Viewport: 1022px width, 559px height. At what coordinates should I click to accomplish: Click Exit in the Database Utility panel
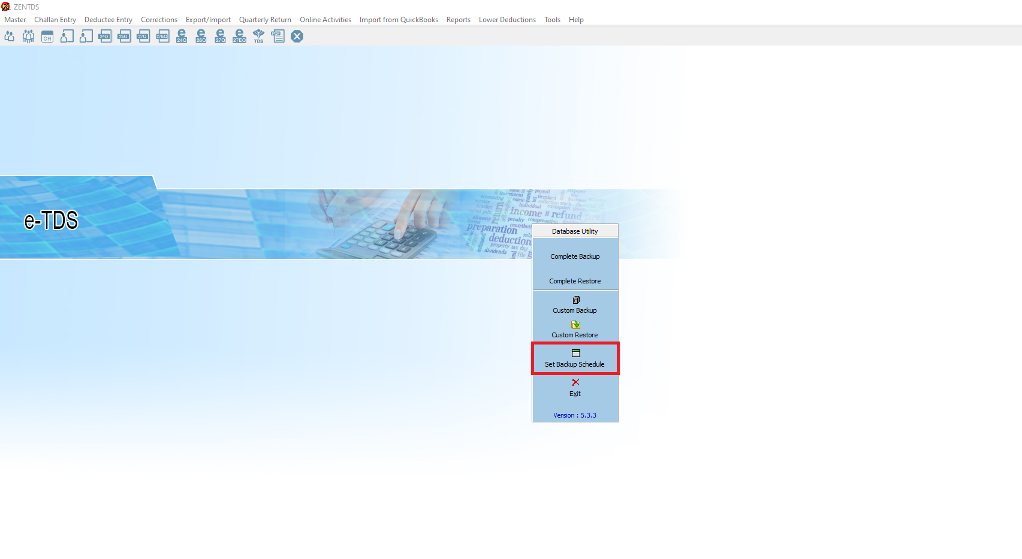575,388
